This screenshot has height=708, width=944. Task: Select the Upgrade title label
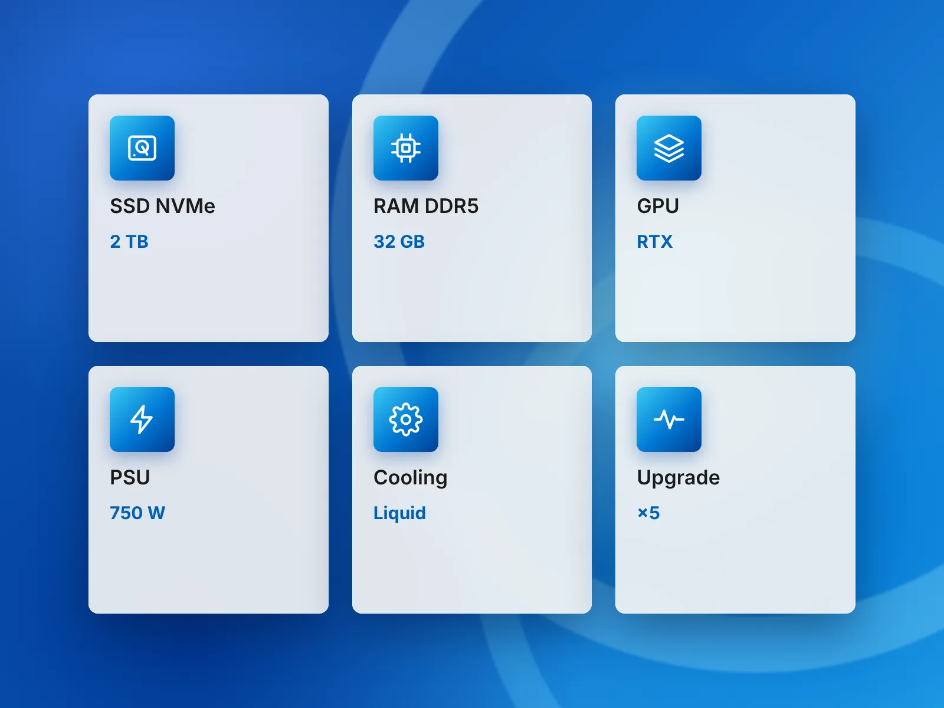click(678, 478)
